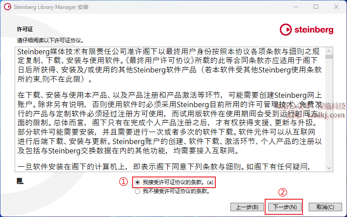Select 我不接受许可证协议的条款 radio option

tap(137, 191)
